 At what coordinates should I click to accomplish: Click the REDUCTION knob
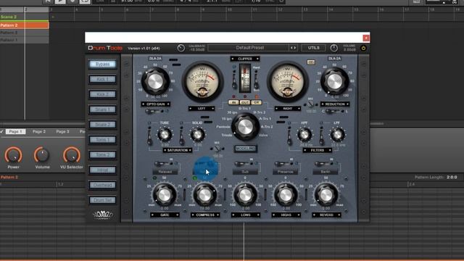pos(335,80)
